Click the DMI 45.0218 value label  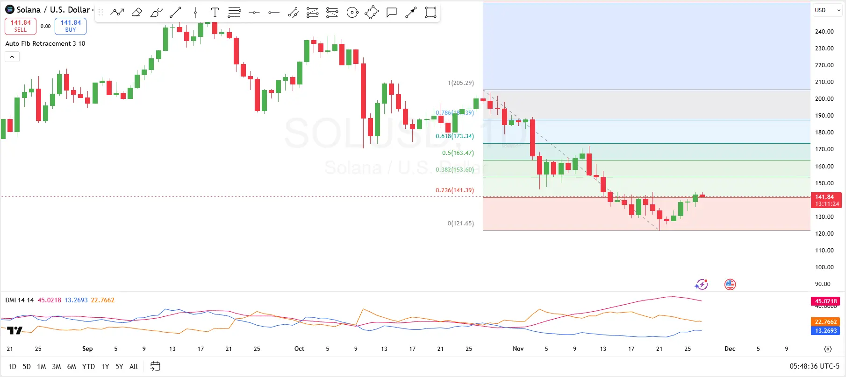click(826, 301)
